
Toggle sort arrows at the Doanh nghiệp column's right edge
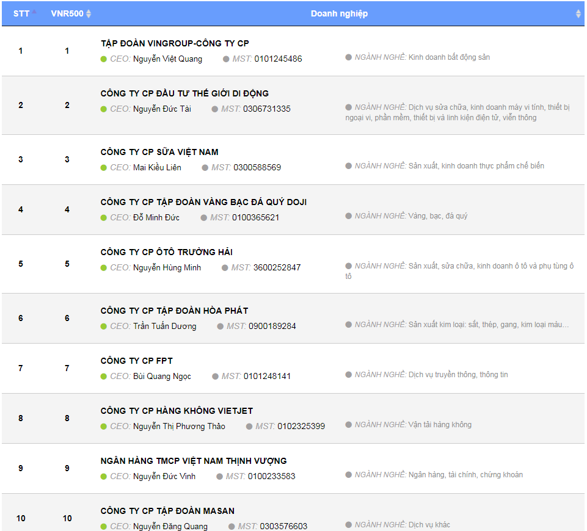(578, 13)
